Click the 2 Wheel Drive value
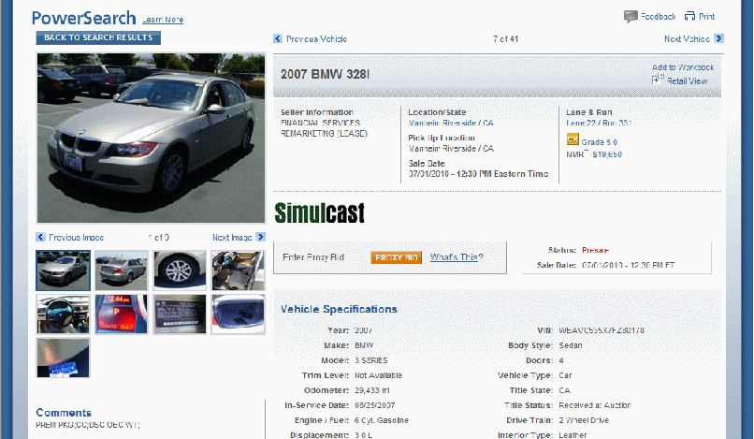 click(x=584, y=420)
